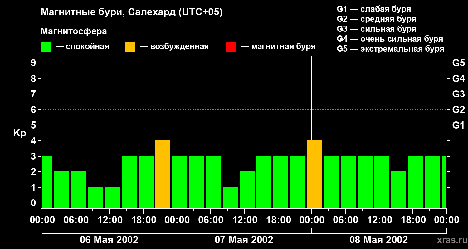Click the '18:00' time label under 06 Мая
This screenshot has width=468, height=249.
tap(143, 220)
